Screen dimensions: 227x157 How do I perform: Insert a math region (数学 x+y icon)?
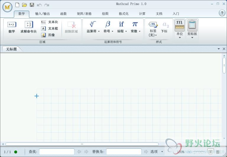(12, 27)
